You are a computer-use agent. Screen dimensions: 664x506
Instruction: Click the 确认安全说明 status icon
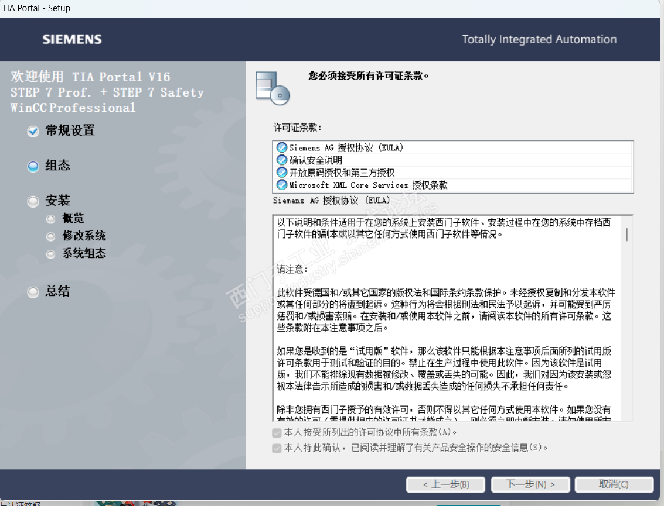point(282,160)
